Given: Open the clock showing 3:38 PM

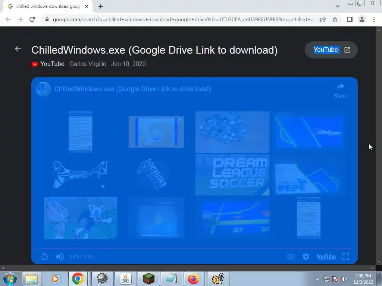Looking at the screenshot, I should pos(363,279).
